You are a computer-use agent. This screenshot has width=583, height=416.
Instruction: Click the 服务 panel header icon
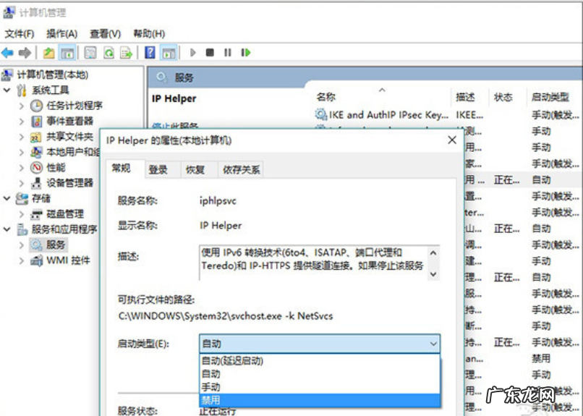pos(162,77)
